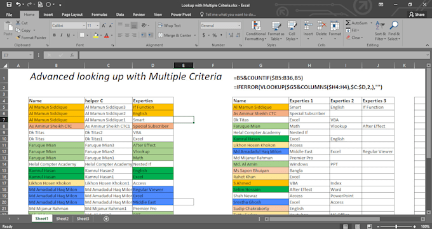Click the Share button
Image resolution: width=432 pixels, height=229 pixels.
417,15
